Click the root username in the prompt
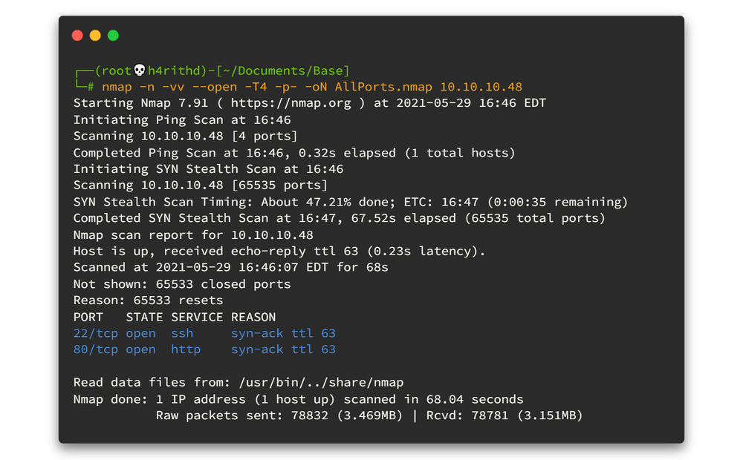 tap(117, 70)
